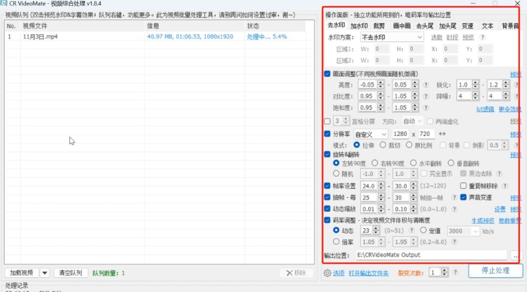527x292 pixels.
Task: Switch to the 变速 tab
Action: pyautogui.click(x=467, y=26)
